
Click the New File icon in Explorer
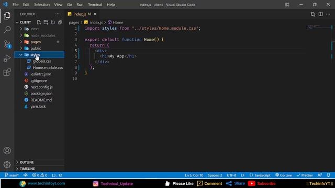39,22
